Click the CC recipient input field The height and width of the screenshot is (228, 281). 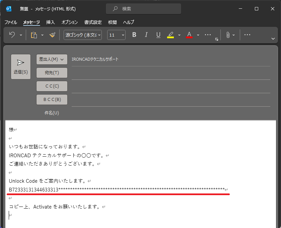click(x=171, y=87)
